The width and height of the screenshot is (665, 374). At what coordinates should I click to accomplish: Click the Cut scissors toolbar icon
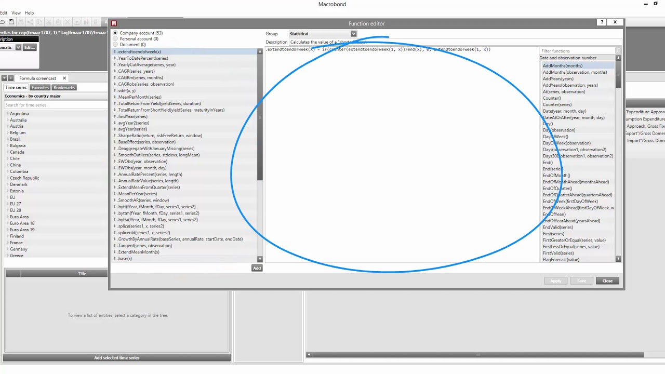click(x=49, y=22)
